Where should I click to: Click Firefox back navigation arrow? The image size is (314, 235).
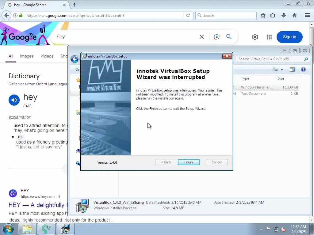6,15
